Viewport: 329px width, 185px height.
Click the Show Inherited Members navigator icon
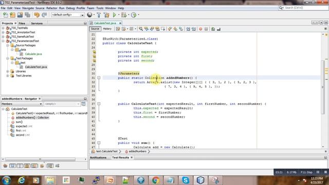(x=5, y=165)
